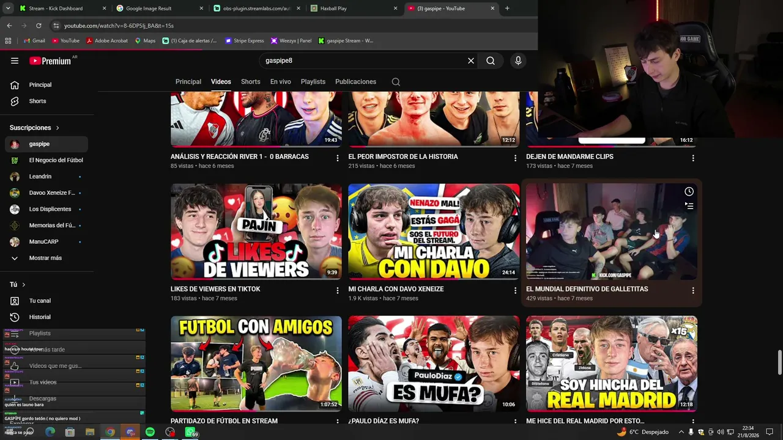Open the ManuCARP subscription
The width and height of the screenshot is (783, 440).
coord(46,242)
